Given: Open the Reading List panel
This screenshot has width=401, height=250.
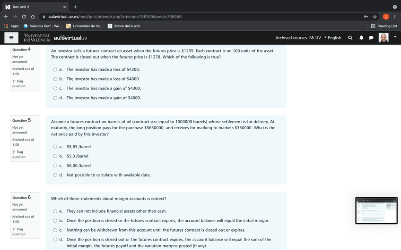Looking at the screenshot, I should (384, 26).
